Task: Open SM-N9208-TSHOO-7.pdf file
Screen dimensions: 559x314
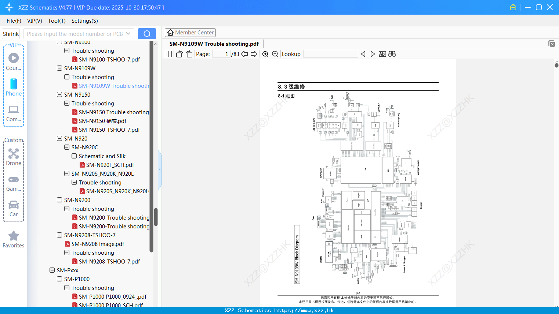Action: tap(109, 261)
